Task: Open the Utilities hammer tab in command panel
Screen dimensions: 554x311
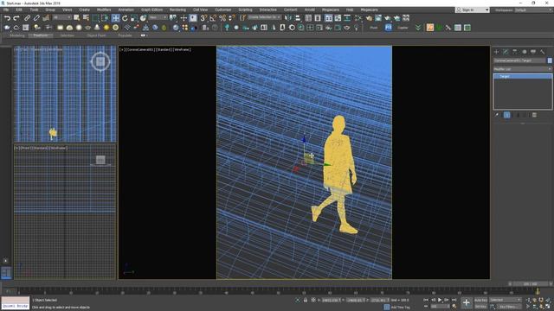Action: click(x=543, y=52)
